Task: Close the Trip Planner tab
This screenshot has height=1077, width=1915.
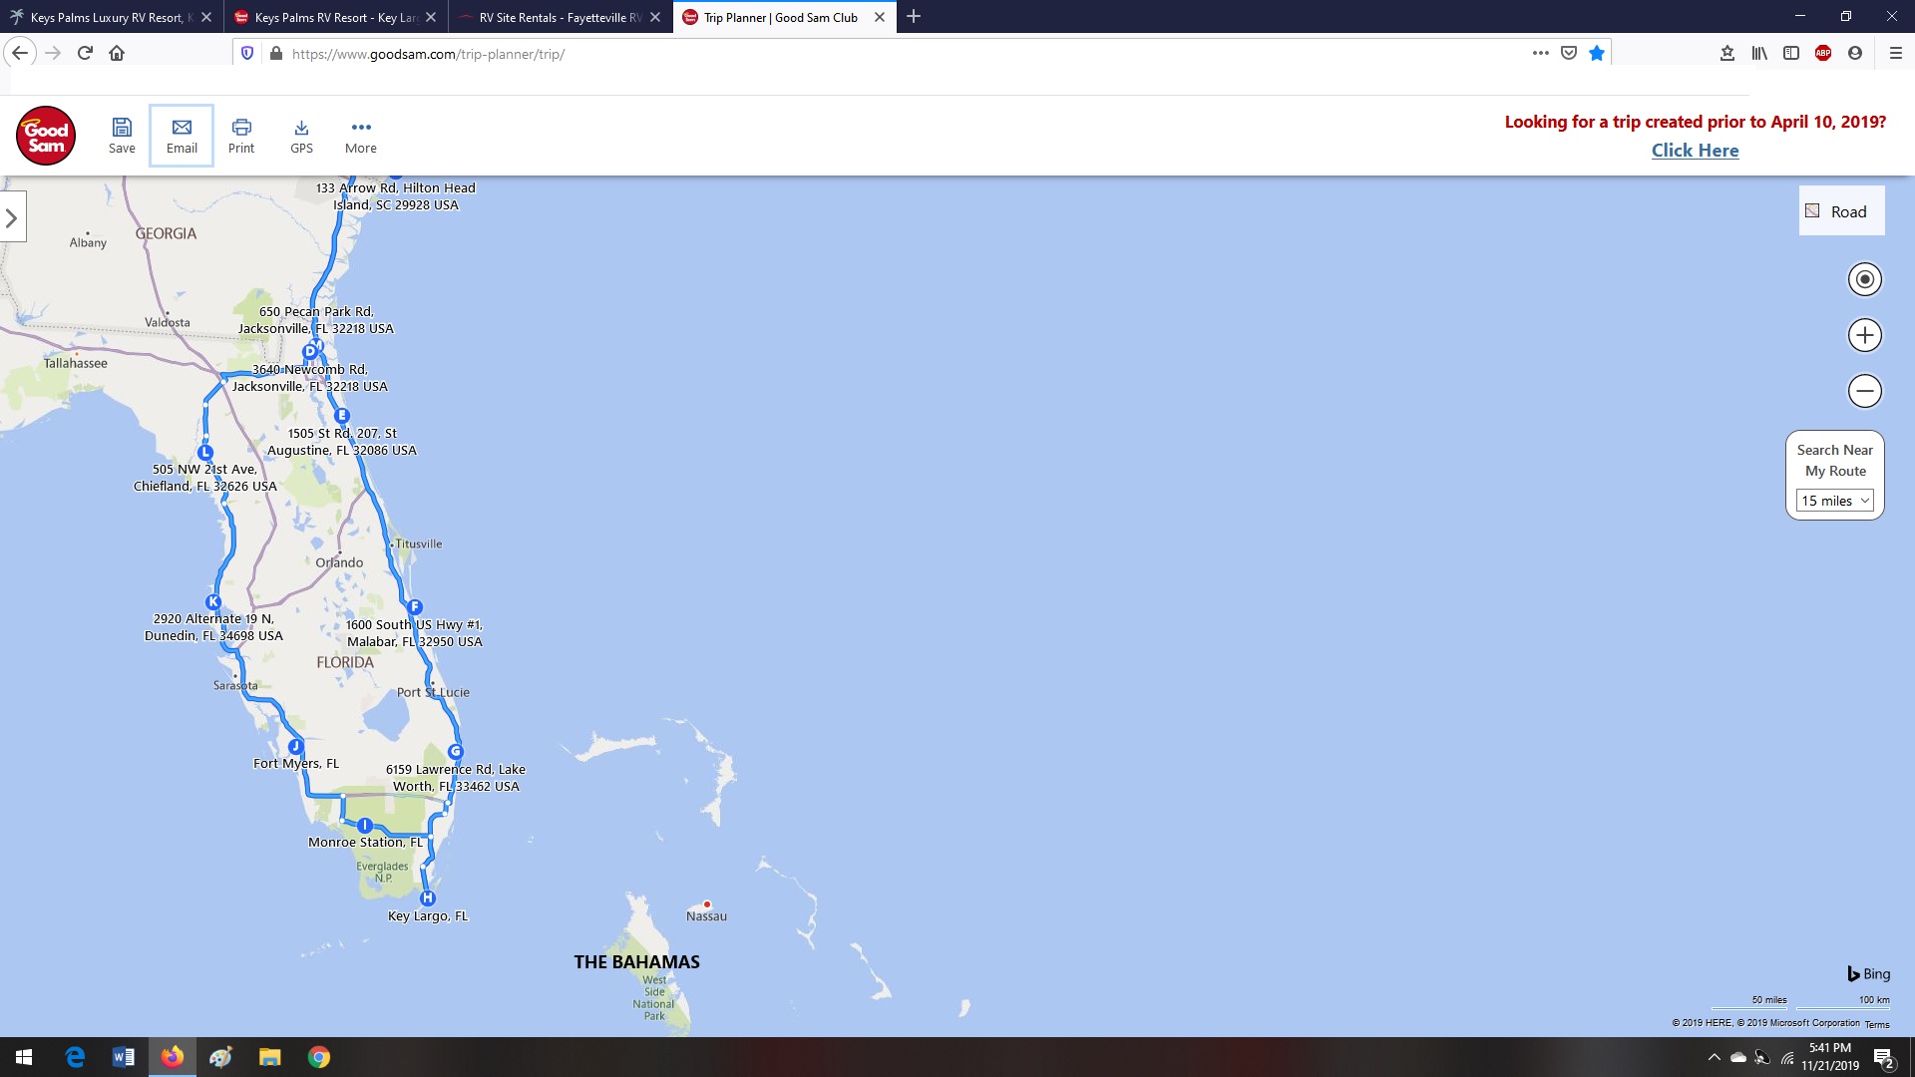Action: [x=880, y=17]
